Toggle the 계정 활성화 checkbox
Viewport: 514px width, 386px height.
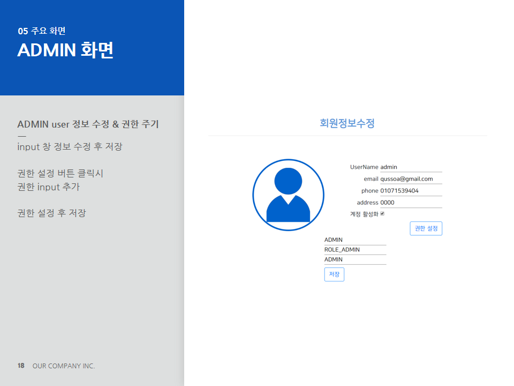click(382, 213)
